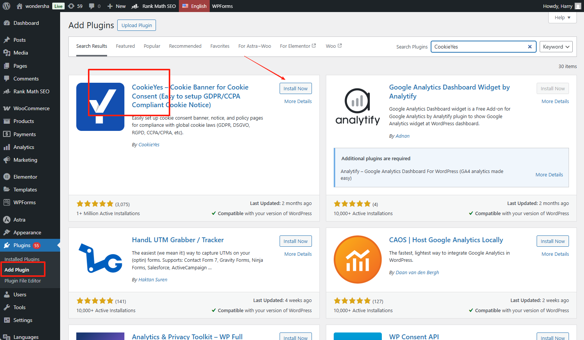Click the WordPress logo in admin bar

6,6
